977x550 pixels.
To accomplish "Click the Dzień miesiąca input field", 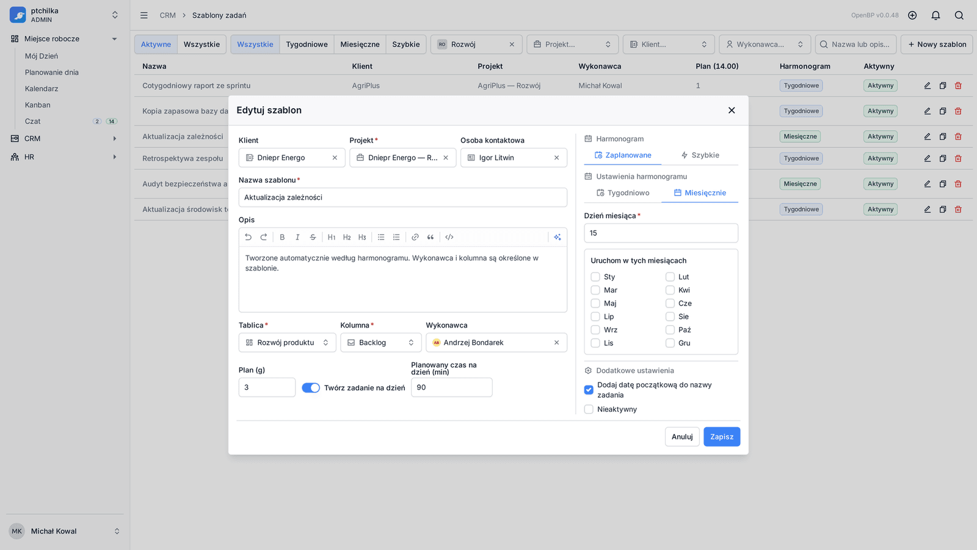I will [x=661, y=233].
